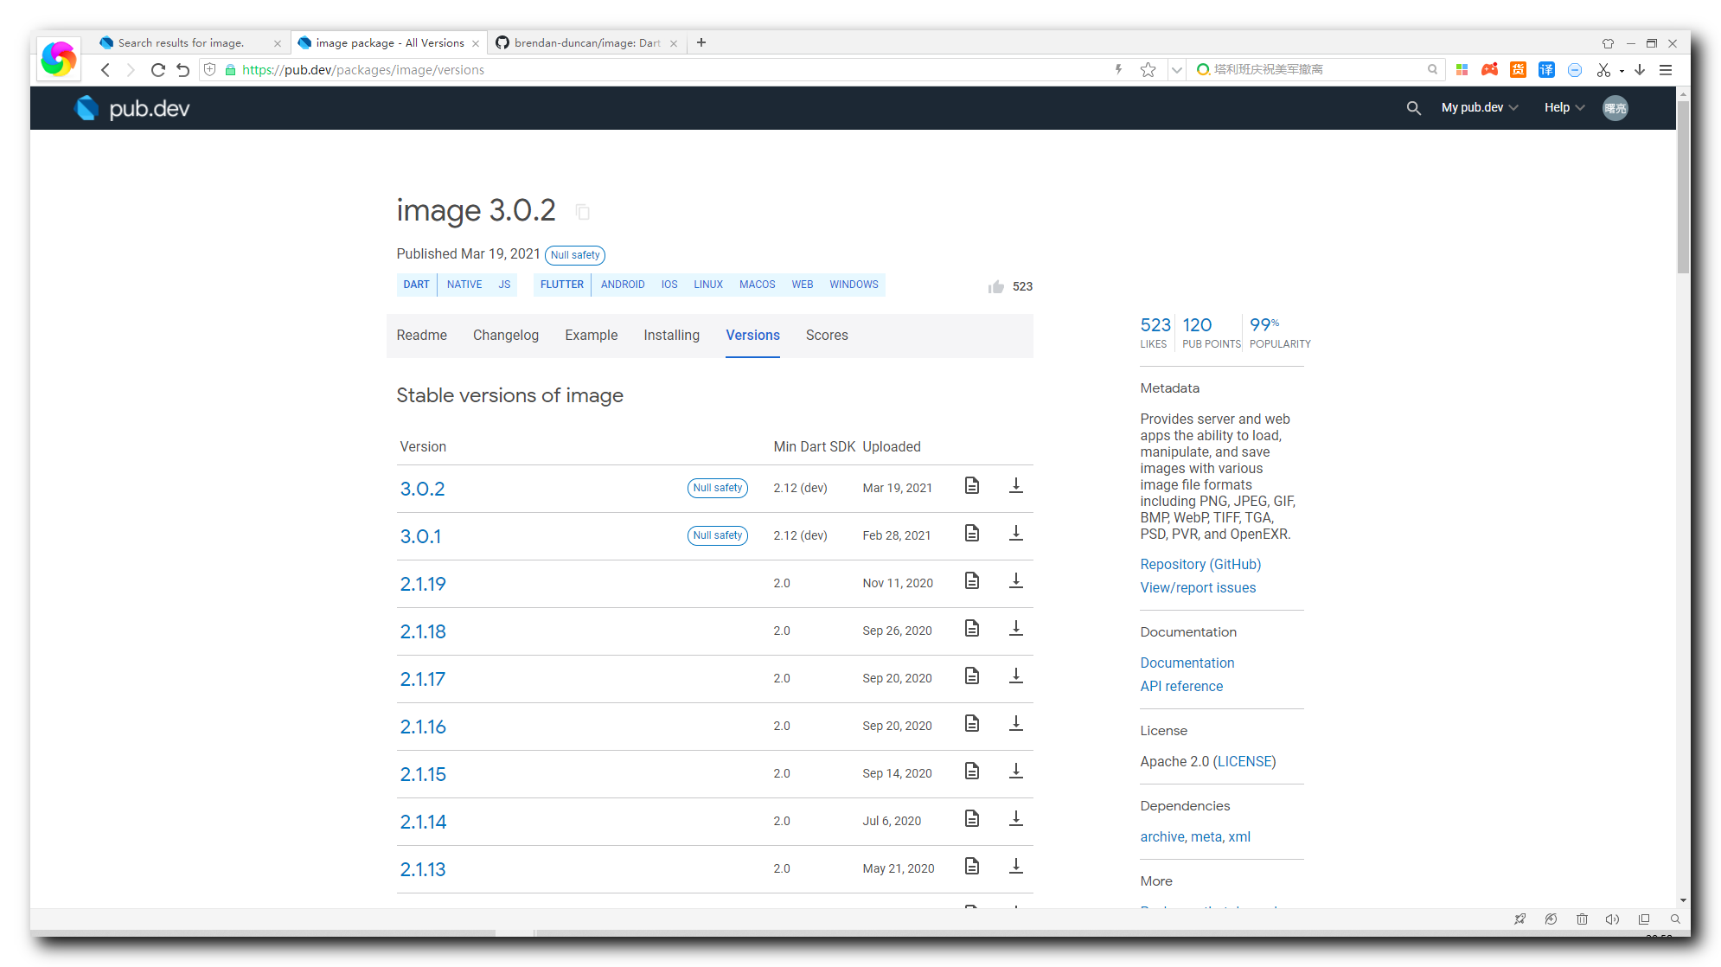This screenshot has width=1721, height=967.
Task: Download archive icon for version 3.0.1
Action: click(x=1016, y=534)
